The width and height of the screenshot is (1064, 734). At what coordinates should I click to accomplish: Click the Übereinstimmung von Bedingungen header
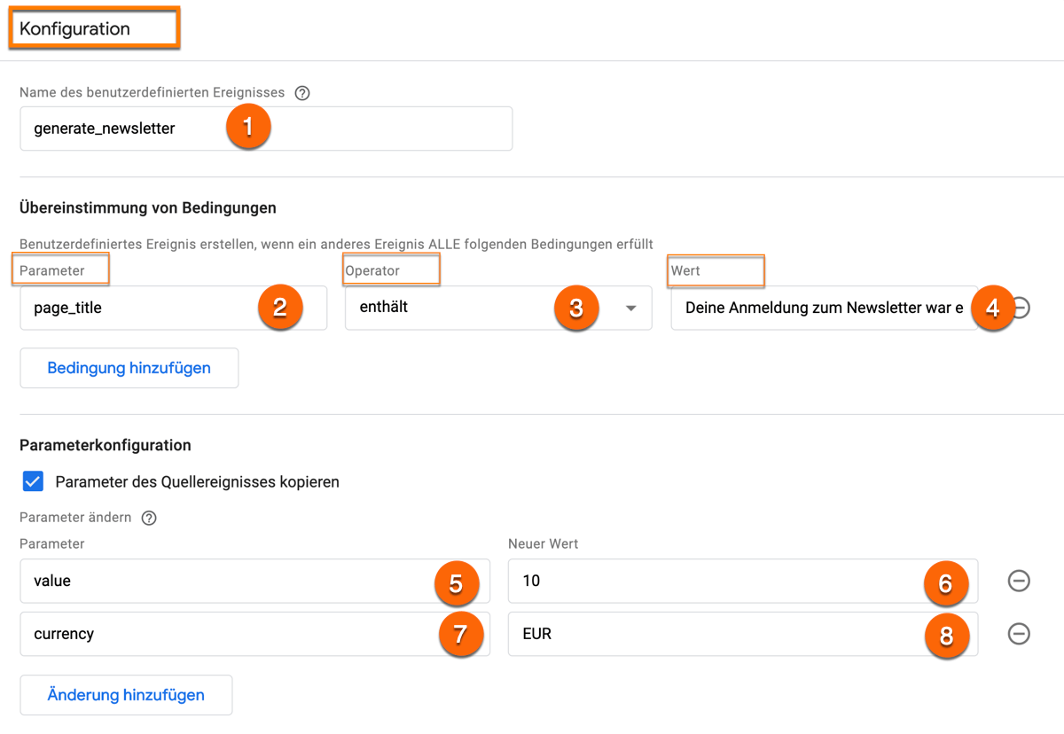pos(147,207)
